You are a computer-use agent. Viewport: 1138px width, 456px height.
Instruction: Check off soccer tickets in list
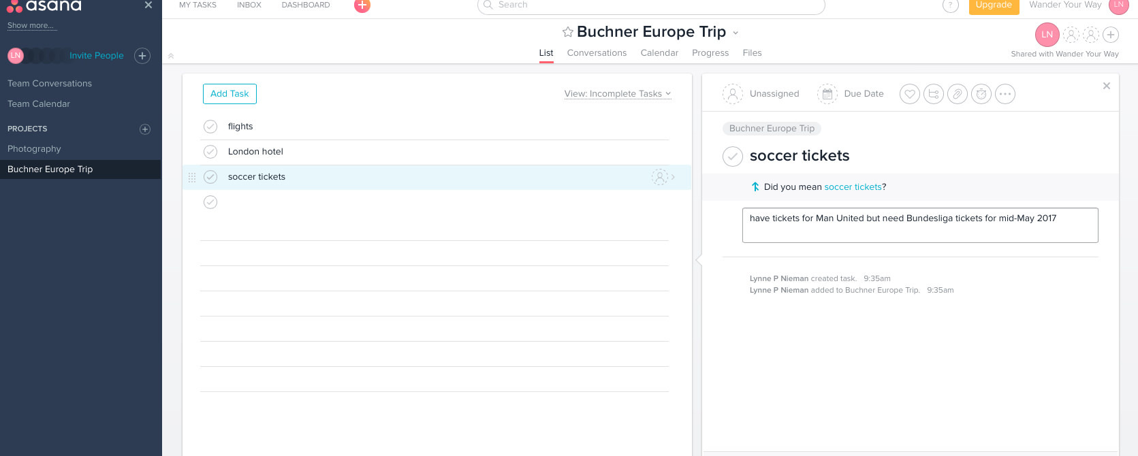(210, 177)
